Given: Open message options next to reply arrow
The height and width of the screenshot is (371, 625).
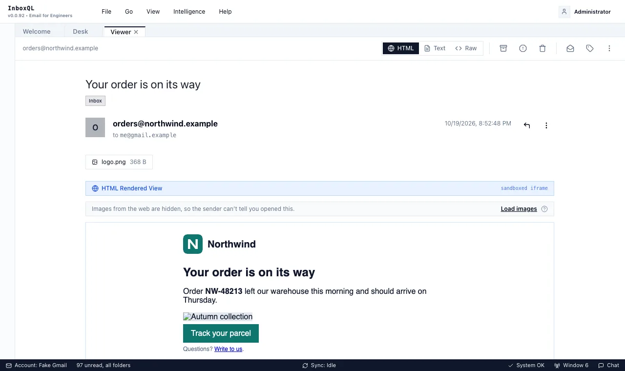Looking at the screenshot, I should point(546,125).
